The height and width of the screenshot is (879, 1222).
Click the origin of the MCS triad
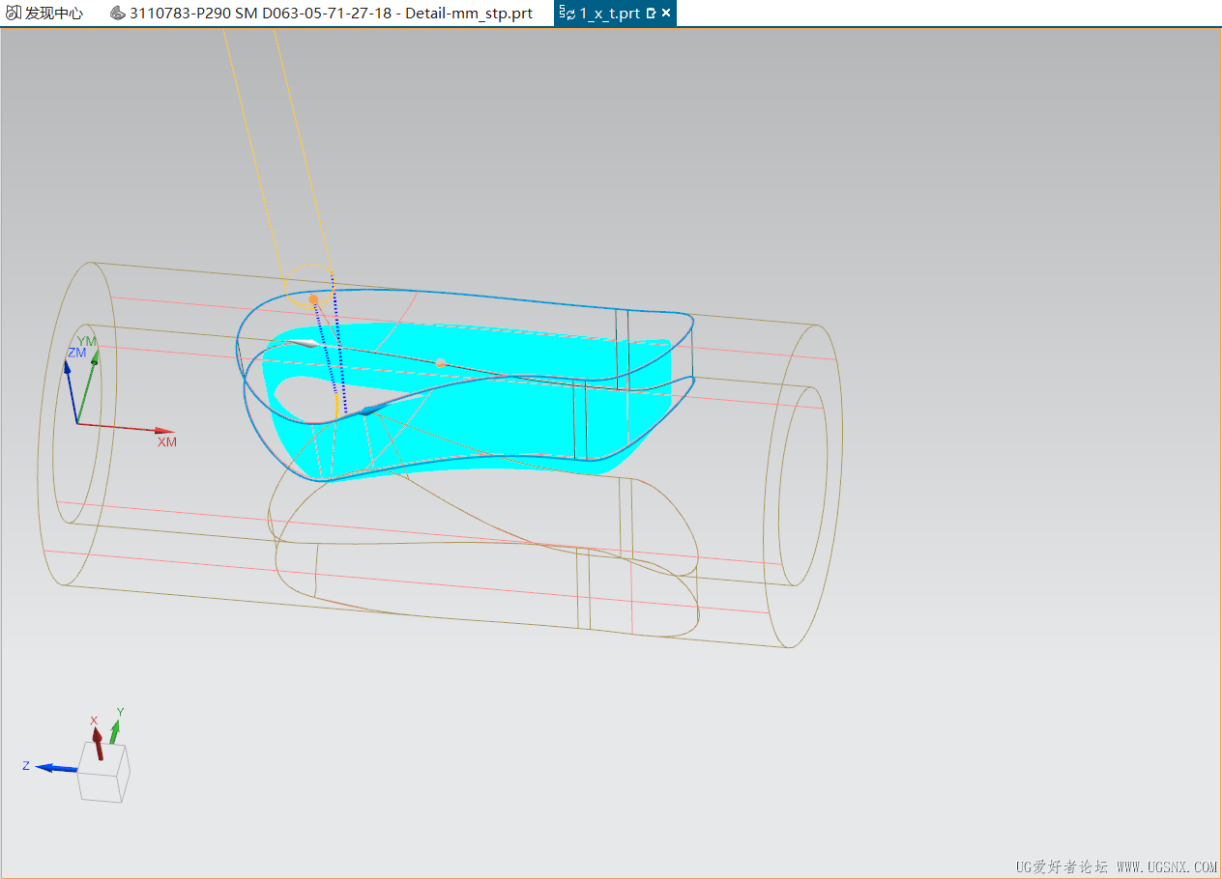78,422
